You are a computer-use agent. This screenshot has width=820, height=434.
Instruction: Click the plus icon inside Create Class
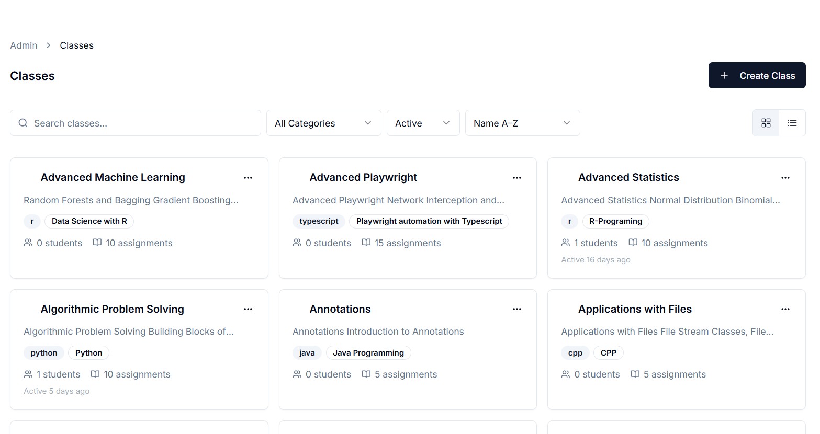[724, 75]
